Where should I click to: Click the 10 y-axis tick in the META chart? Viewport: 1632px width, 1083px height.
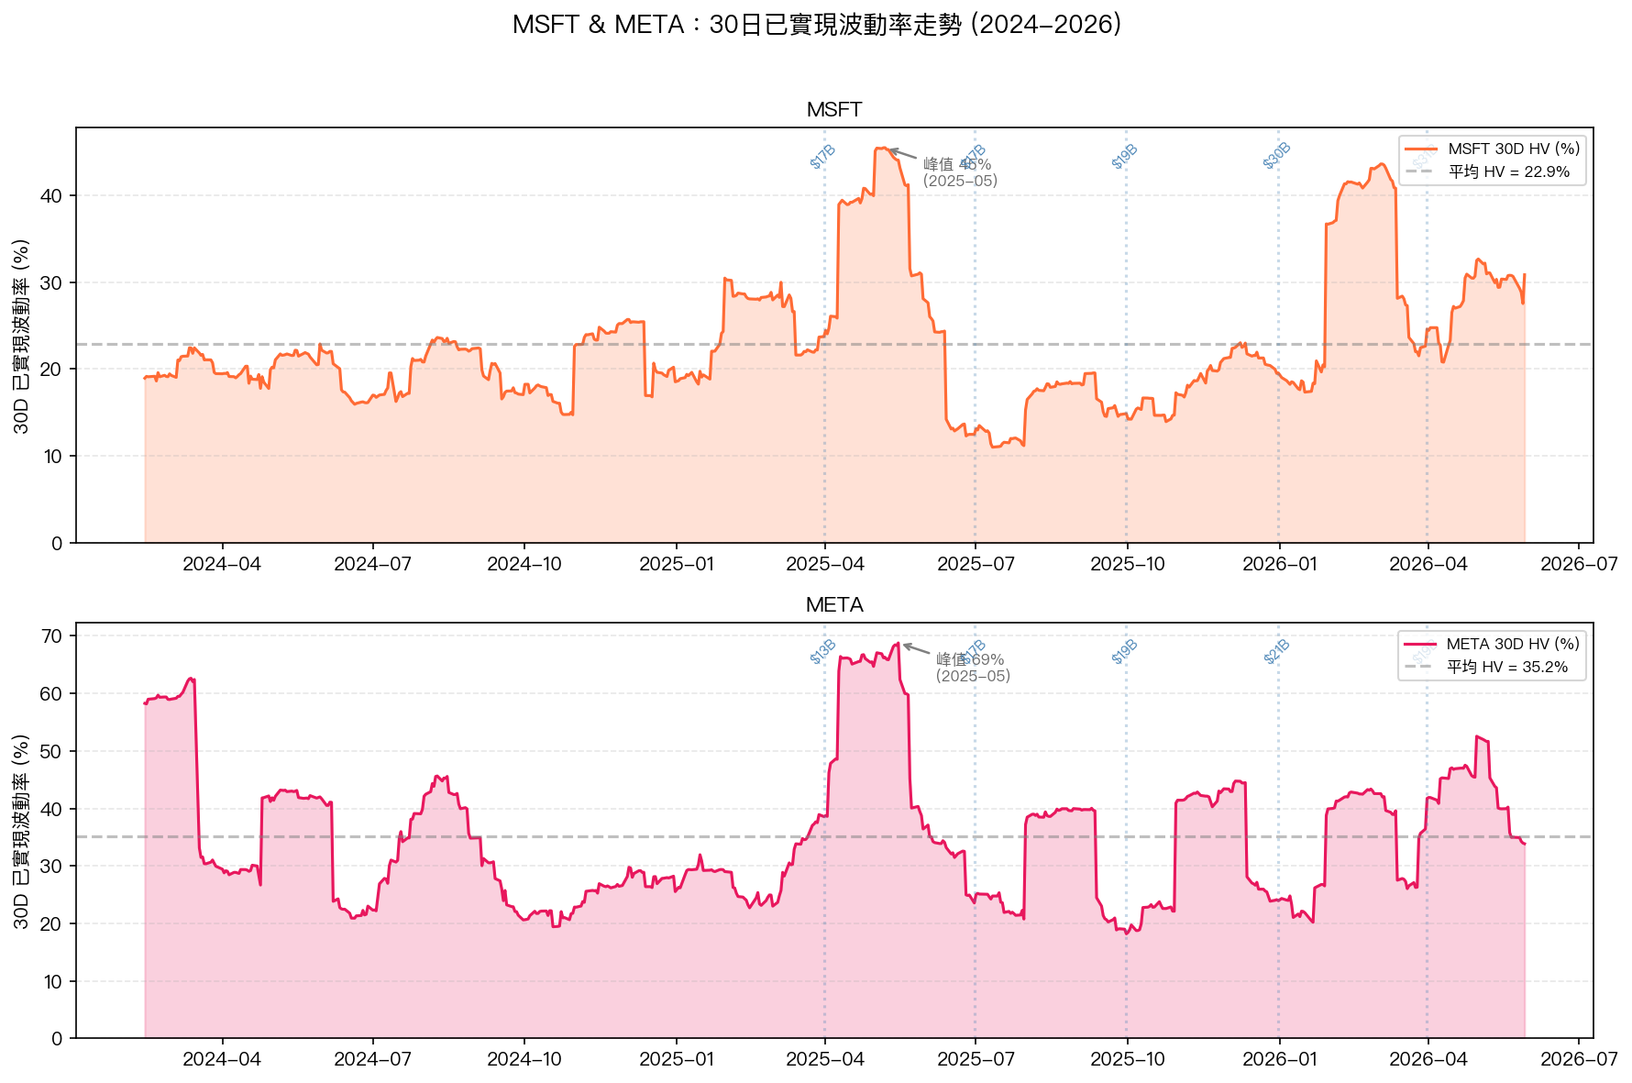coord(51,982)
